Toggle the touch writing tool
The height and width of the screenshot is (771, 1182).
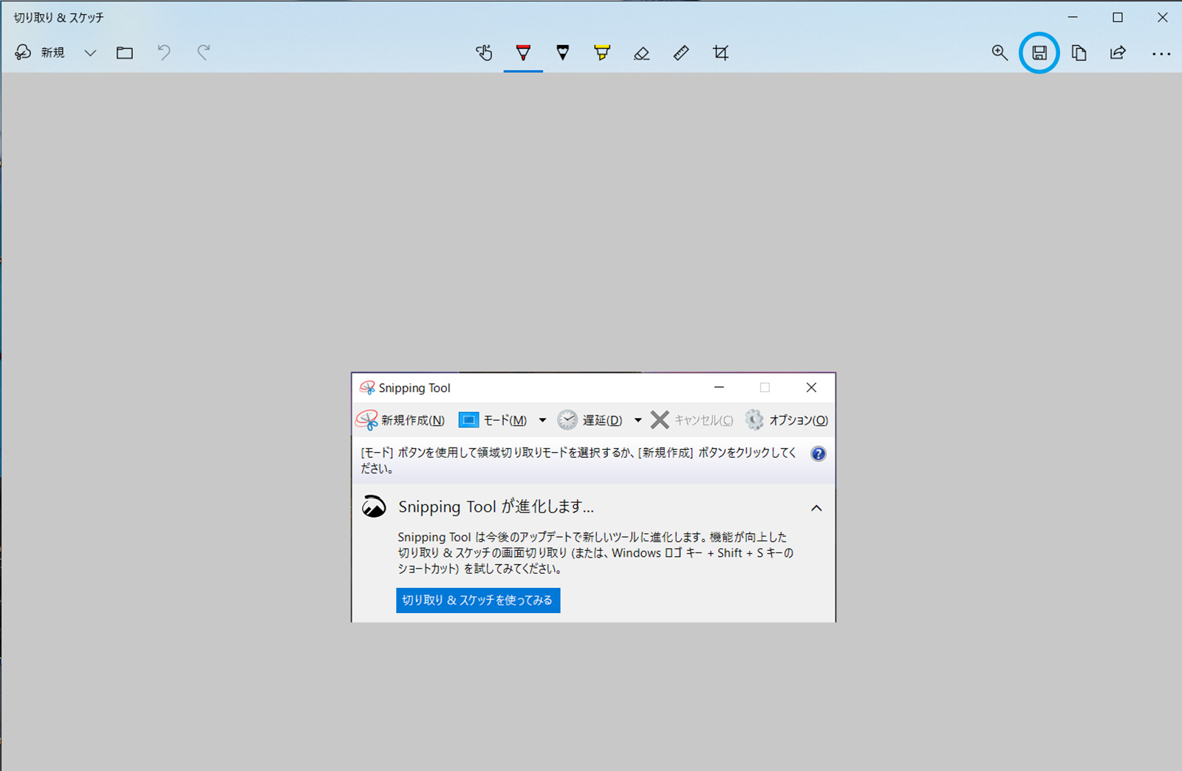(x=484, y=52)
